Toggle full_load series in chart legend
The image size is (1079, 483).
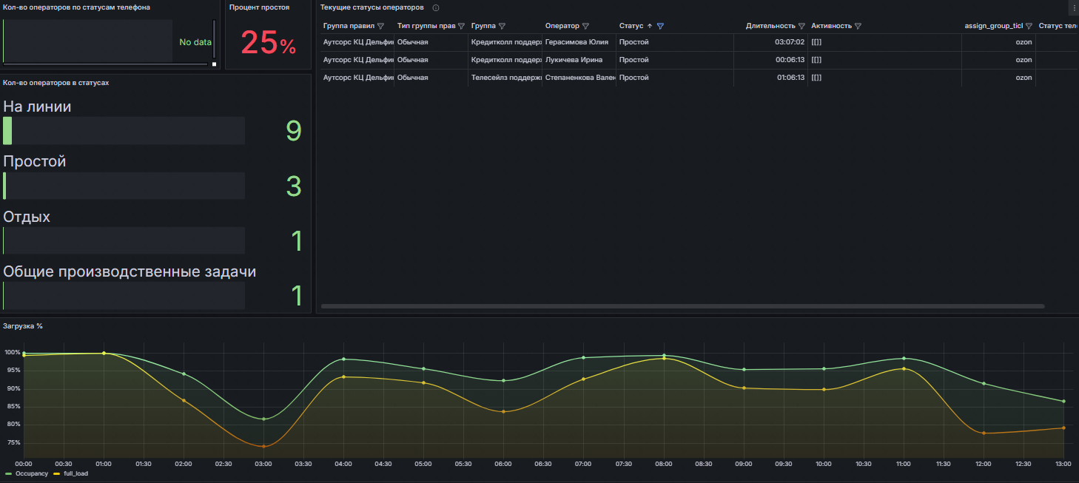coord(75,473)
